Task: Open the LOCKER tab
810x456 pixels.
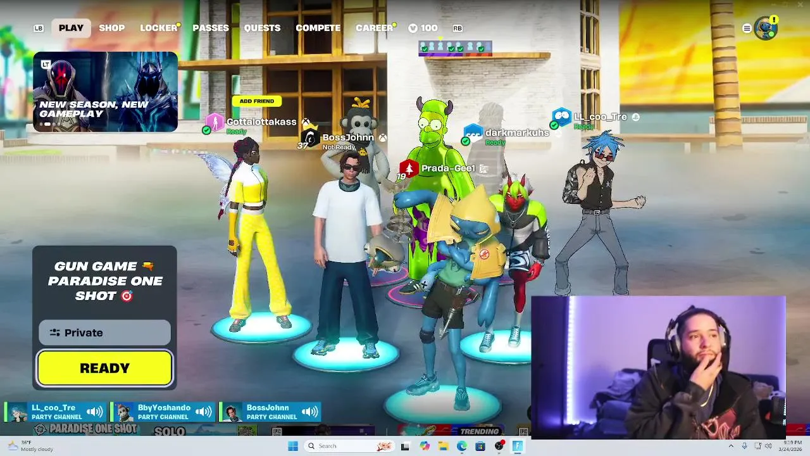Action: pyautogui.click(x=158, y=28)
